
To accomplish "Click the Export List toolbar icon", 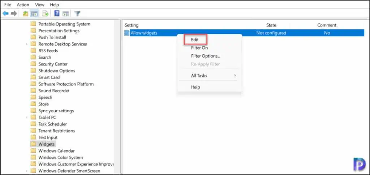I will (x=45, y=14).
